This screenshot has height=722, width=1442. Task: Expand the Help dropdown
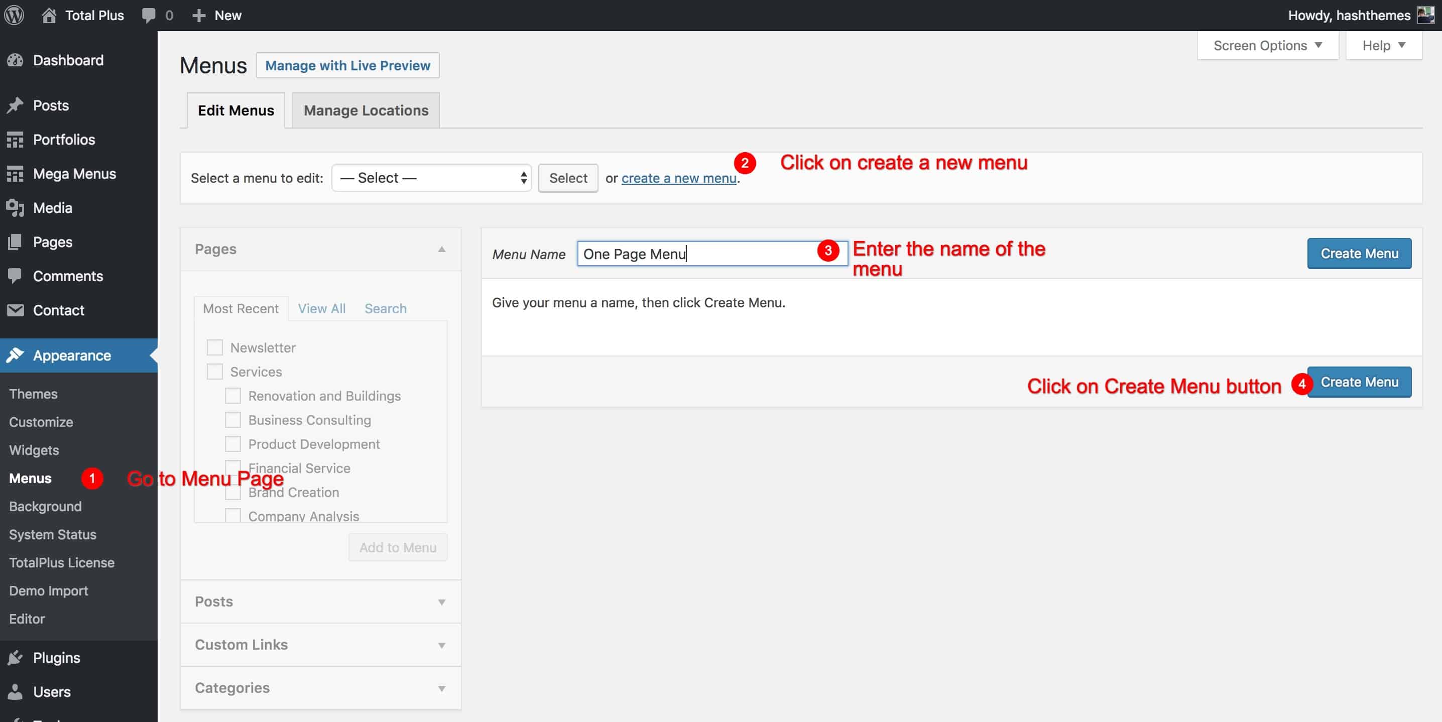[1384, 45]
